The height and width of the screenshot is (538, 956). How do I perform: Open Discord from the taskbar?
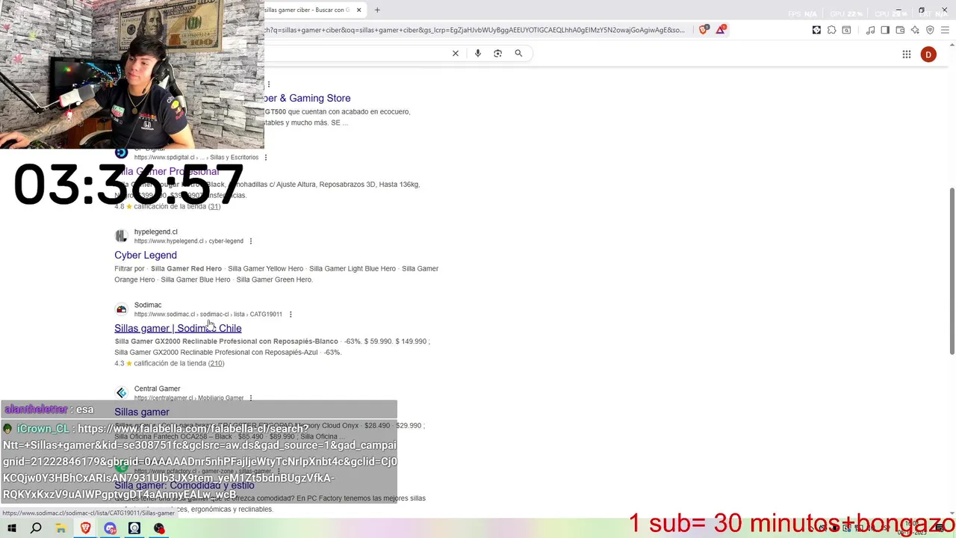pyautogui.click(x=110, y=528)
